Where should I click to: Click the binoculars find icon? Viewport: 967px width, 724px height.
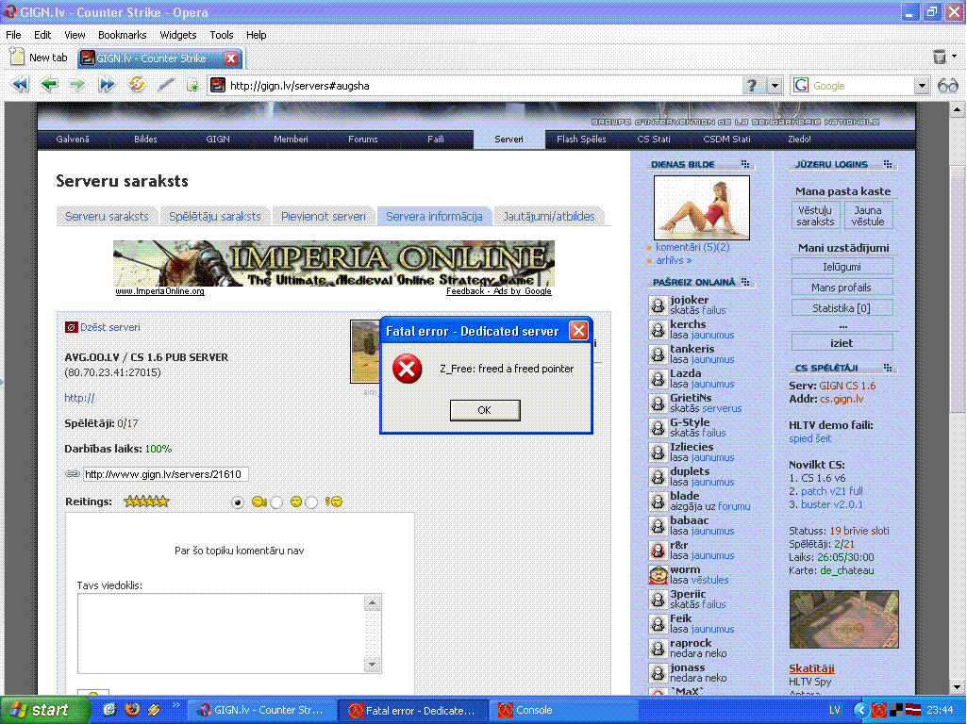click(948, 86)
